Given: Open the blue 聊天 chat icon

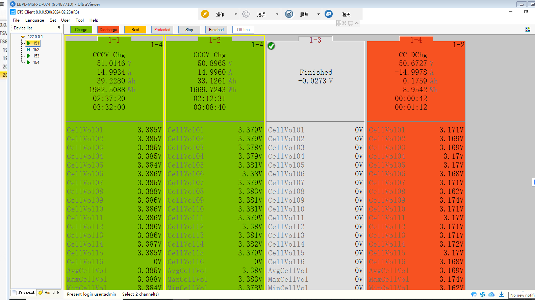Looking at the screenshot, I should click(329, 14).
